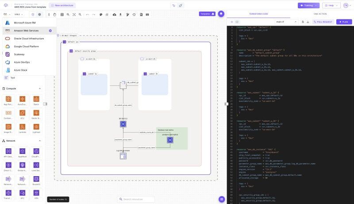Screen dimensions: 354x204
Task: Switch to the Terraform Code tab
Action: [258, 14]
